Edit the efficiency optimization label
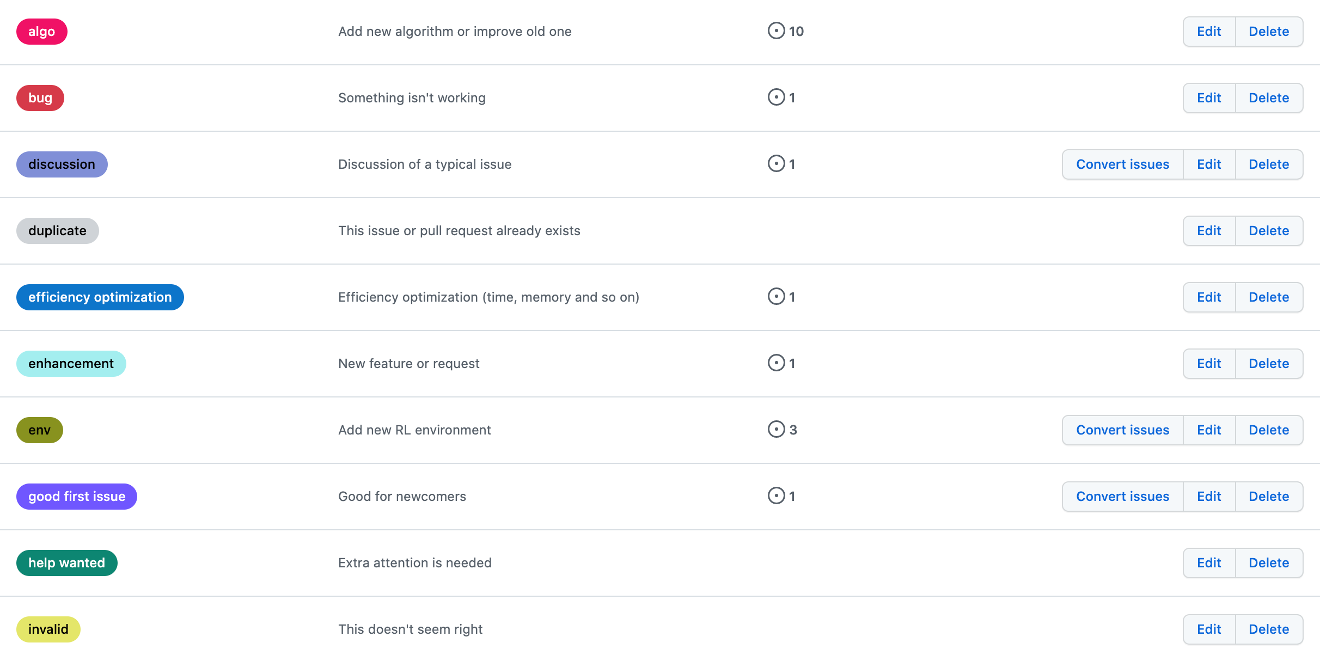Image resolution: width=1320 pixels, height=661 pixels. pos(1208,297)
